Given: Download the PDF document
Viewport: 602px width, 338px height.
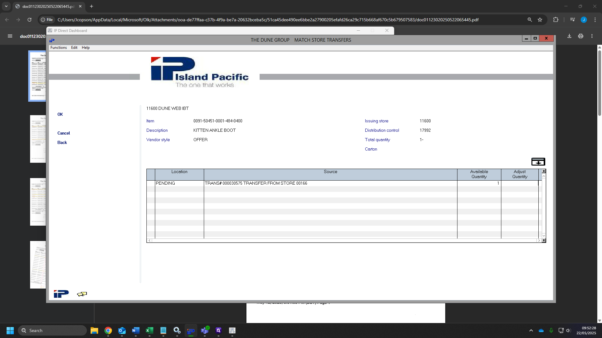Looking at the screenshot, I should (569, 36).
